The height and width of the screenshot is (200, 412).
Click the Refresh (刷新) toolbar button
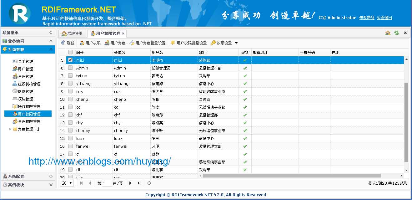tap(68, 43)
